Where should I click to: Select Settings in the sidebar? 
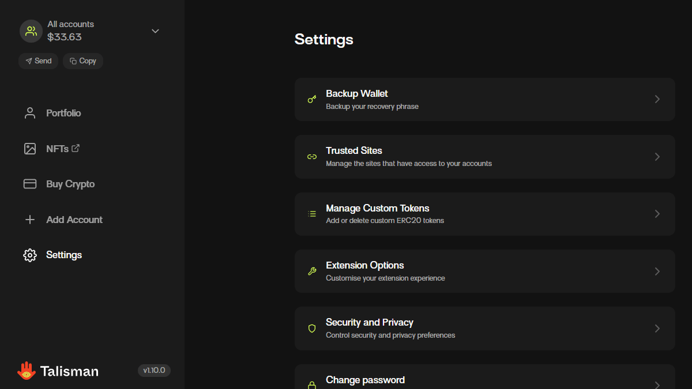[x=52, y=255]
